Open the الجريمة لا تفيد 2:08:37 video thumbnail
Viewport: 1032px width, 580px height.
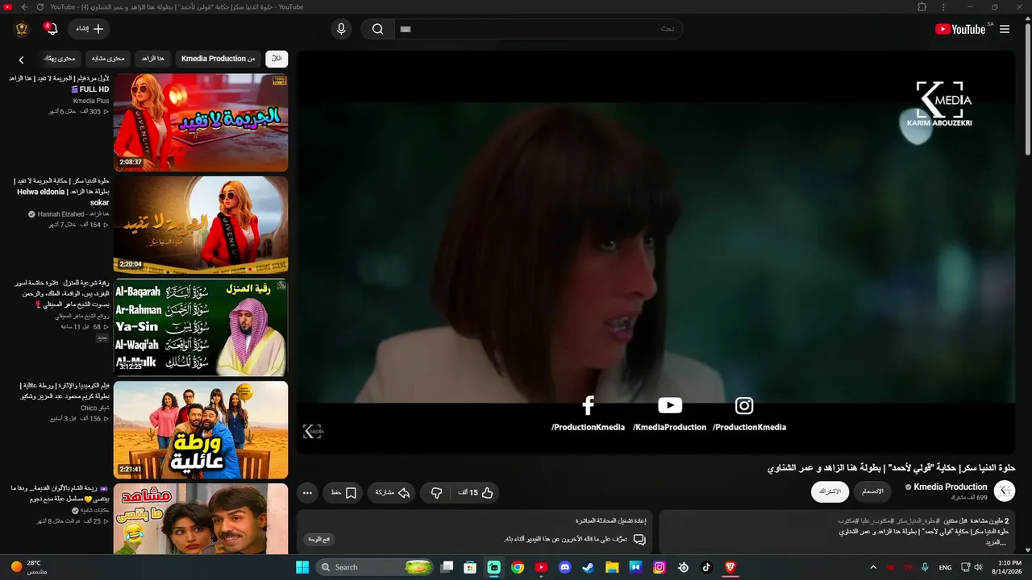tap(201, 122)
